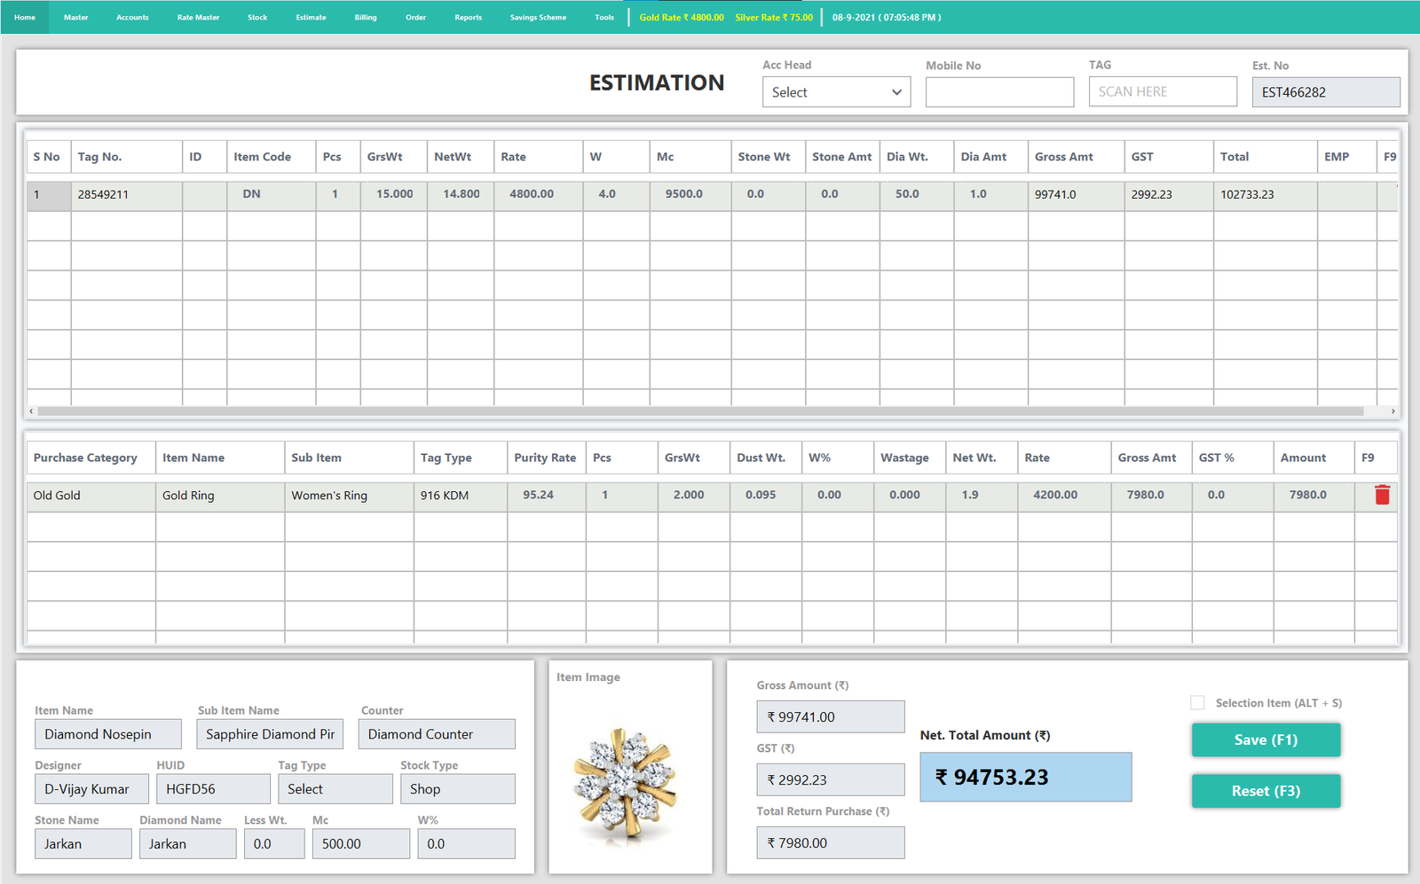This screenshot has height=884, width=1420.
Task: Click the Est. No field EST466282
Action: [x=1326, y=92]
